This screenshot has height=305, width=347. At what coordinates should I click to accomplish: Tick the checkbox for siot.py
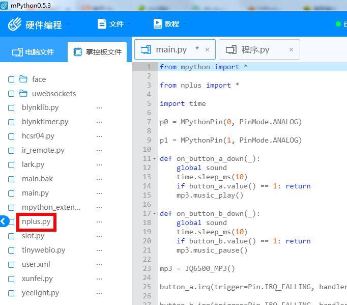11,236
